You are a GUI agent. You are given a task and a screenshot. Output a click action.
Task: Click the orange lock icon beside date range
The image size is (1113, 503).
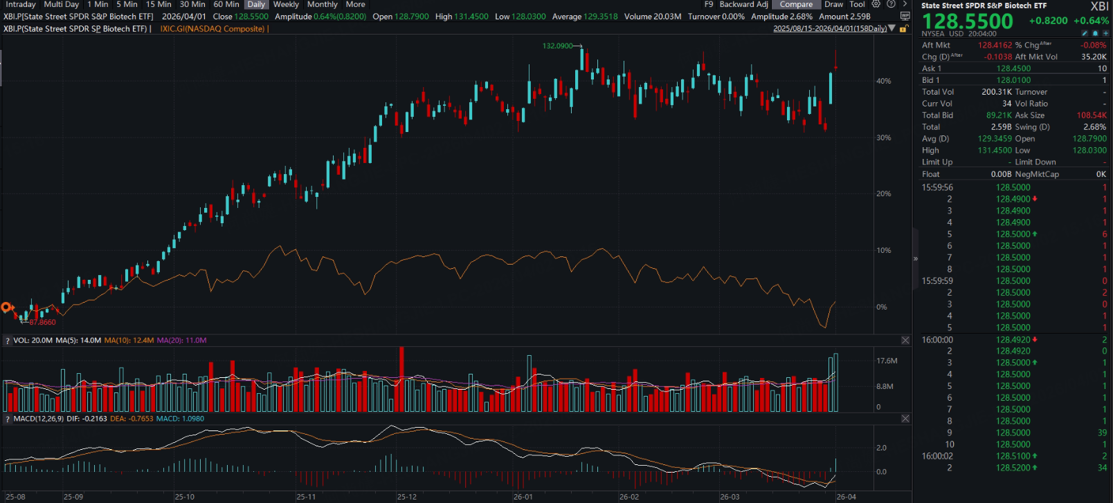[903, 29]
